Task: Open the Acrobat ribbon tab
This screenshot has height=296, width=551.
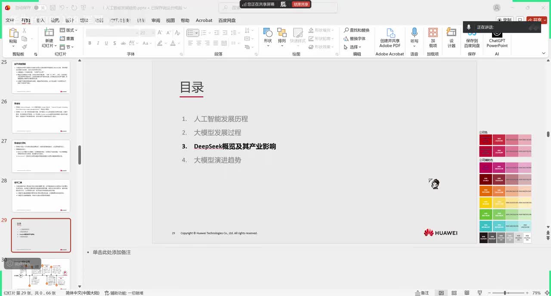Action: [204, 20]
